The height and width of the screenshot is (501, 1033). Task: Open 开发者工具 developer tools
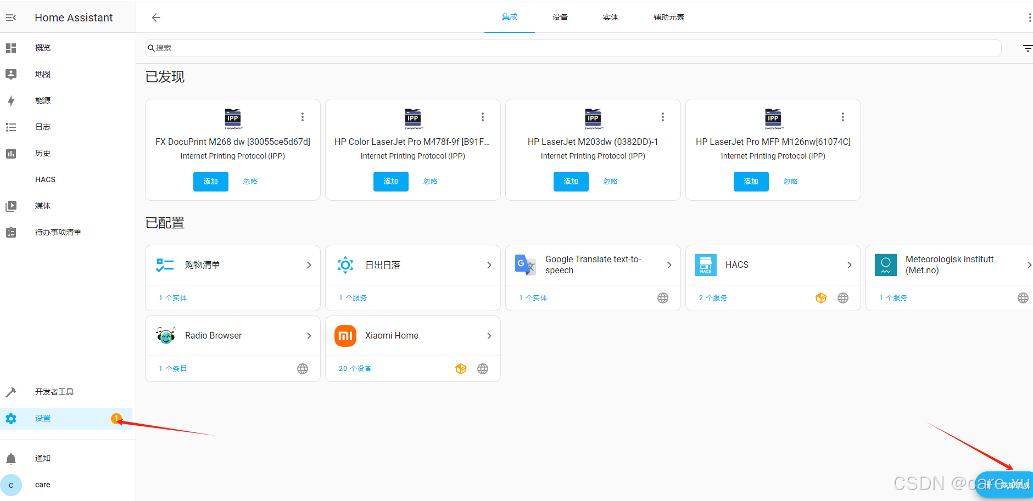point(66,392)
